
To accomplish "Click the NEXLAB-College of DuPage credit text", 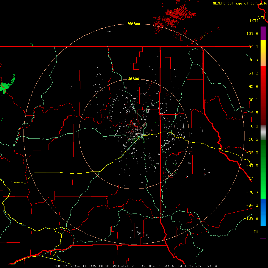I will point(238,3).
